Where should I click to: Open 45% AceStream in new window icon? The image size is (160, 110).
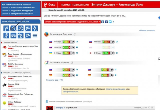[115, 75]
